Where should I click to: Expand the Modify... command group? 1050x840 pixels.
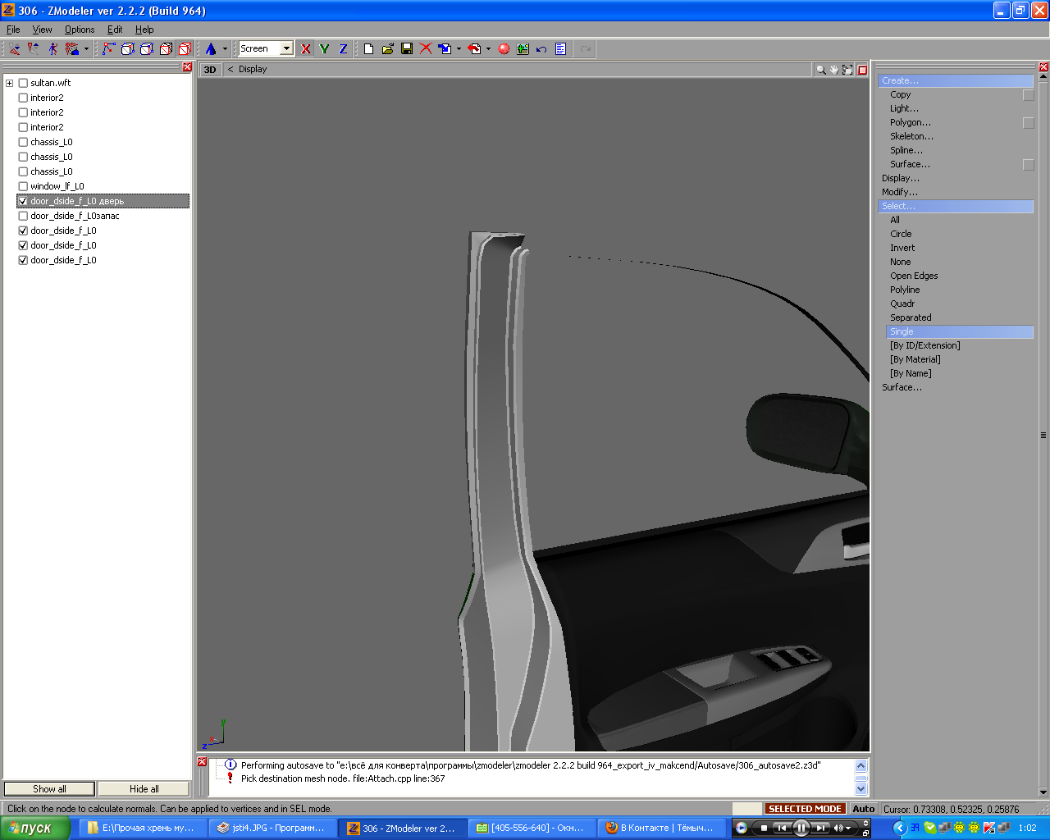[900, 192]
